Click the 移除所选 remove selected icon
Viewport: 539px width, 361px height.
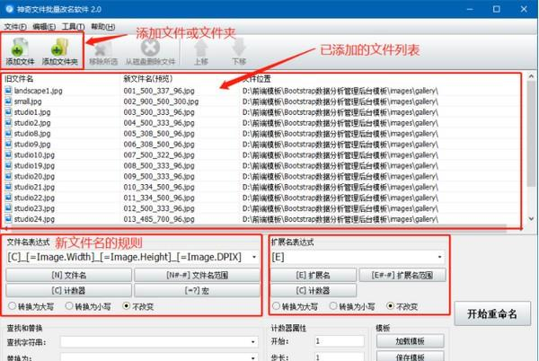coord(103,48)
